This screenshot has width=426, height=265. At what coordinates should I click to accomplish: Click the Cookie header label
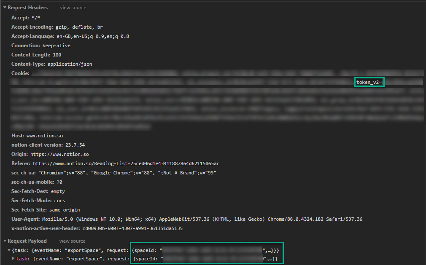click(x=20, y=73)
